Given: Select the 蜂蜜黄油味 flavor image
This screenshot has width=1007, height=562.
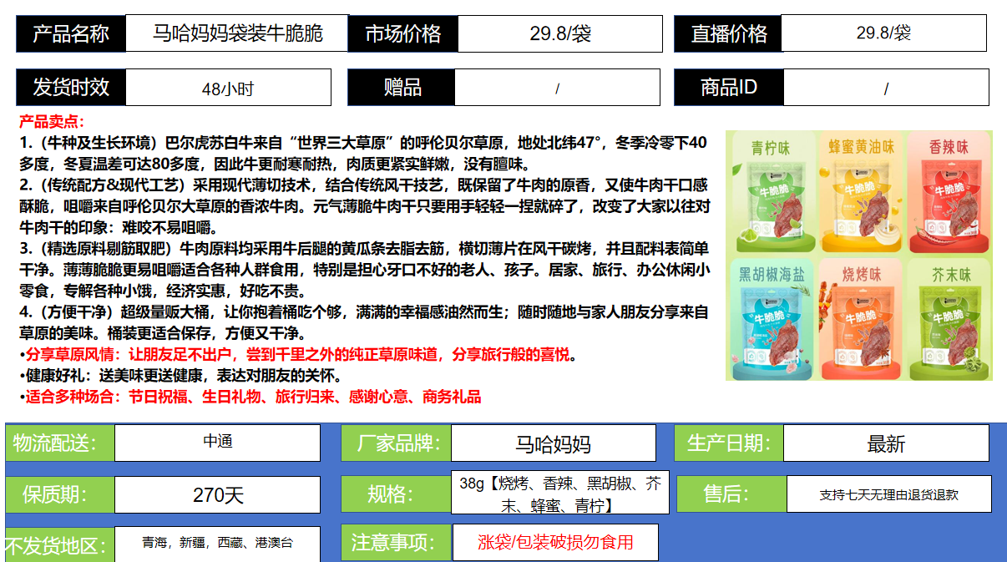Looking at the screenshot, I should click(x=860, y=194).
